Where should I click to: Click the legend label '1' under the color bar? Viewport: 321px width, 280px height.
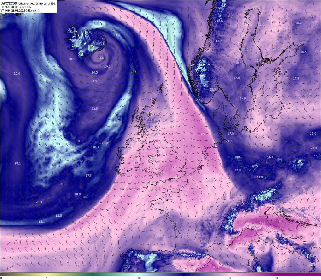(47, 278)
